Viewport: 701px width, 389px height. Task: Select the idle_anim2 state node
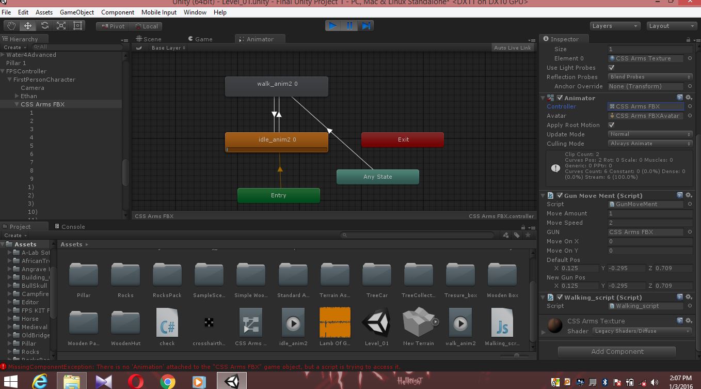click(x=277, y=142)
